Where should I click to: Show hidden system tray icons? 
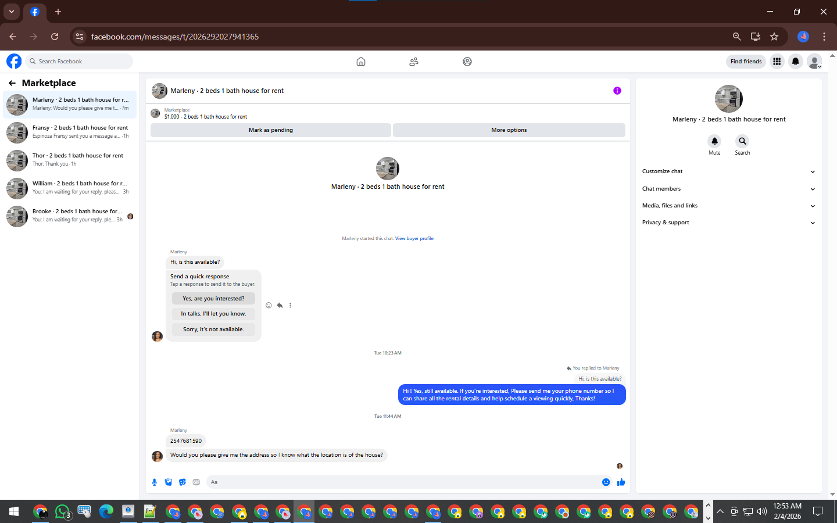point(720,512)
